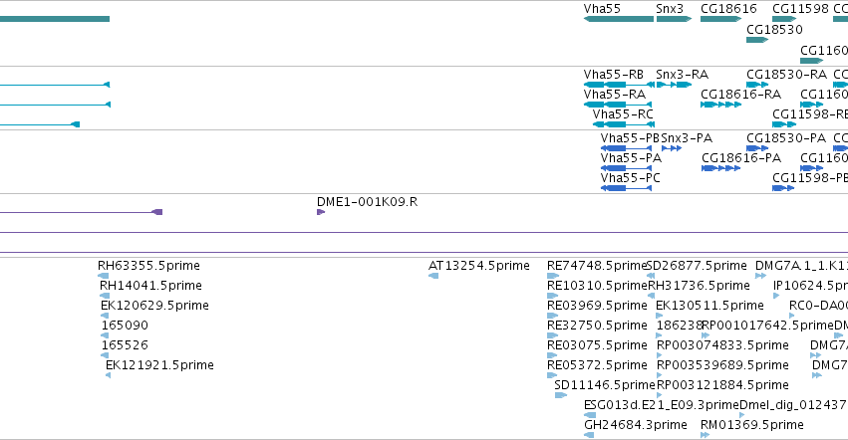Click the AT13254.5prime EST arrow
Screen dimensions: 848x440
click(433, 276)
